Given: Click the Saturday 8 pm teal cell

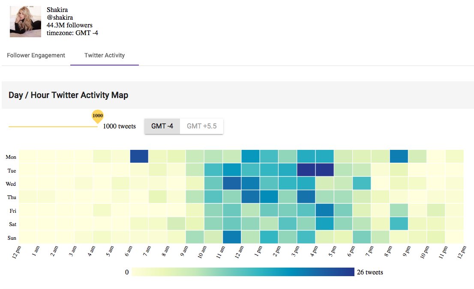Looking at the screenshot, I should 399,223.
